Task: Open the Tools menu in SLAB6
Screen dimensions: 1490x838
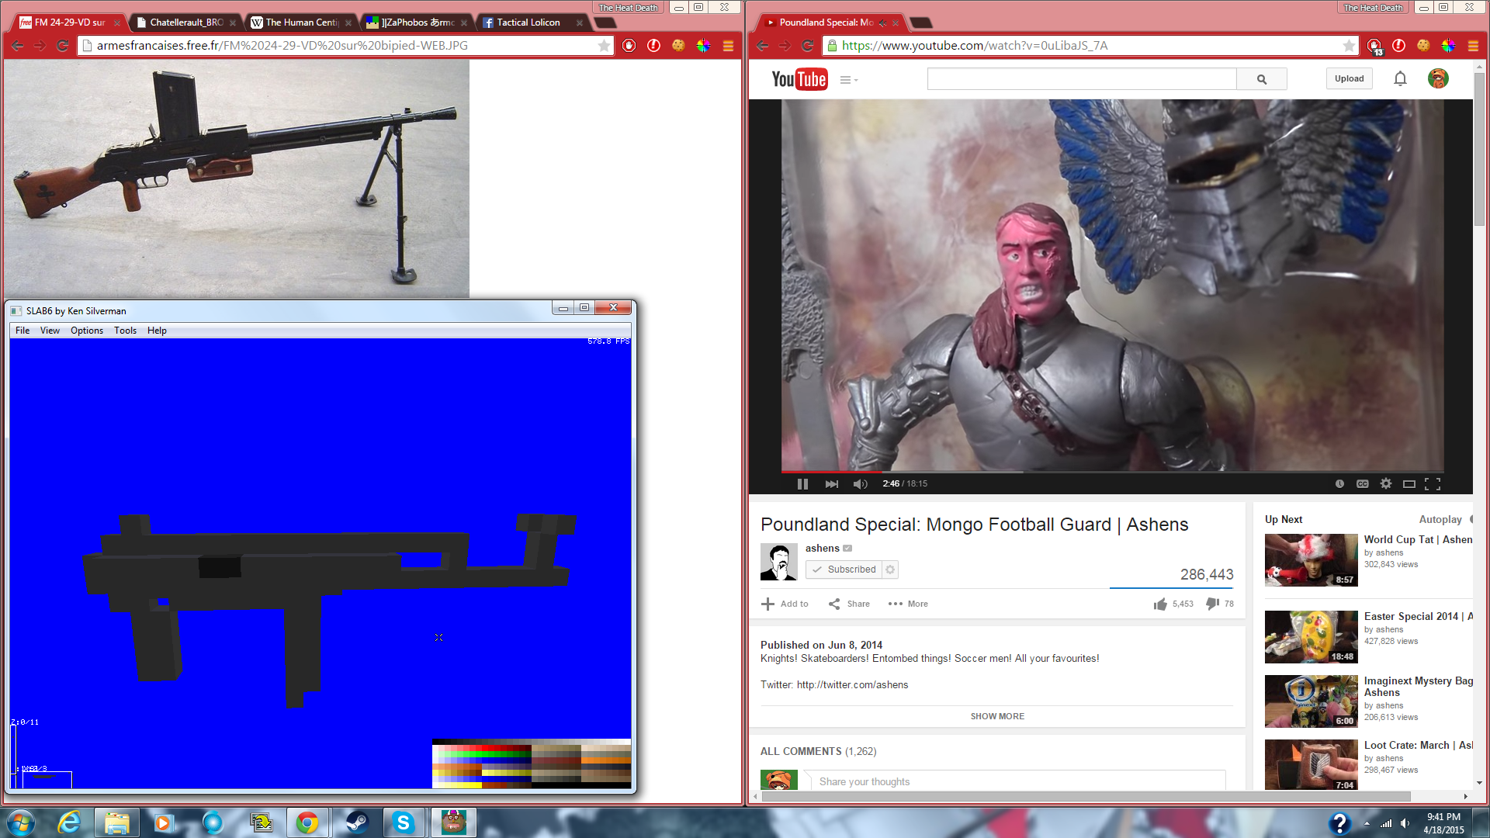Action: coord(125,330)
